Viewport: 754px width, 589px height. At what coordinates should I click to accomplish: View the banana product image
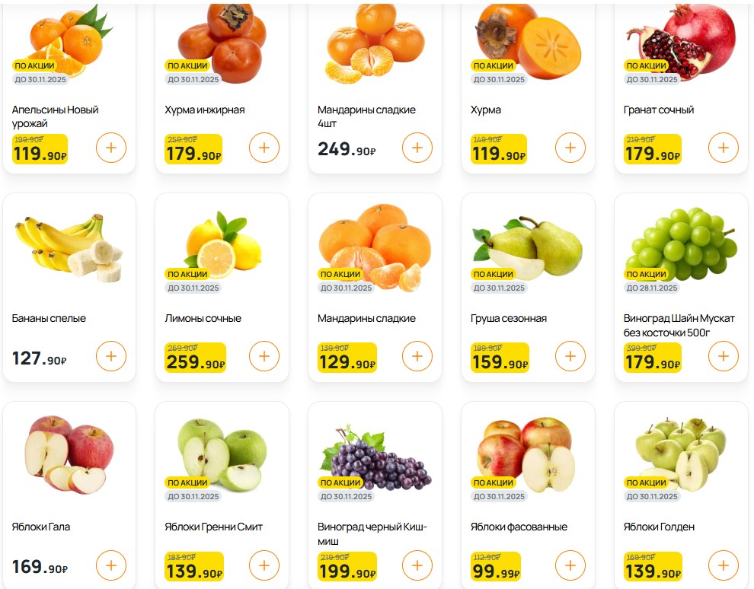point(69,245)
